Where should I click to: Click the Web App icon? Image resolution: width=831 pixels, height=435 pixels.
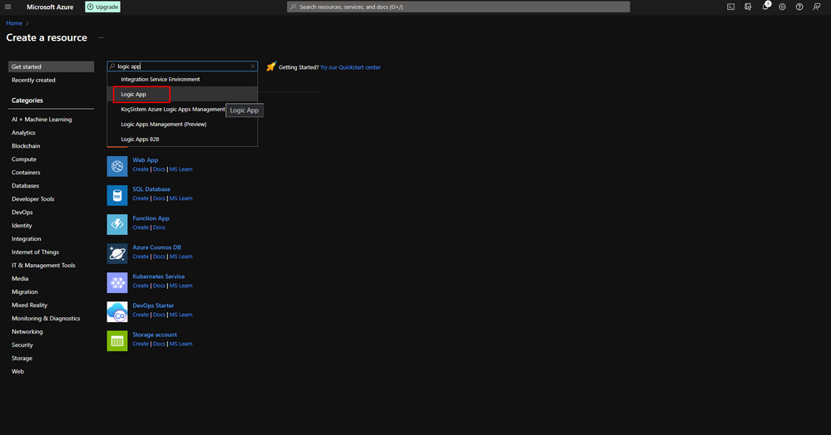pyautogui.click(x=117, y=166)
